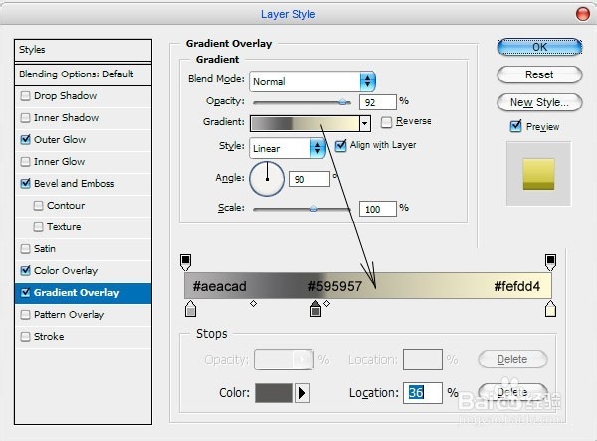This screenshot has width=597, height=441.
Task: Select the top-left opacity stop
Action: pos(185,260)
